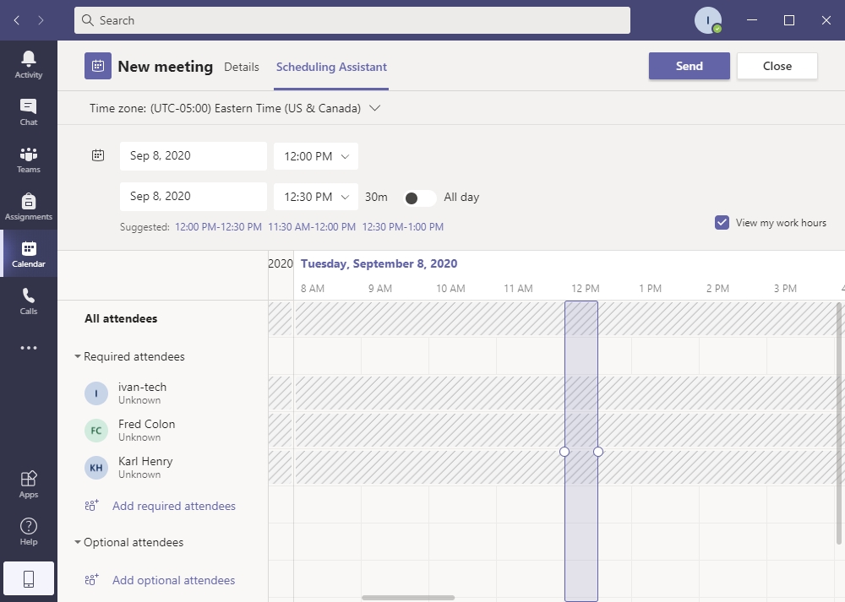Open the Calls section
This screenshot has height=602, width=845.
[29, 301]
